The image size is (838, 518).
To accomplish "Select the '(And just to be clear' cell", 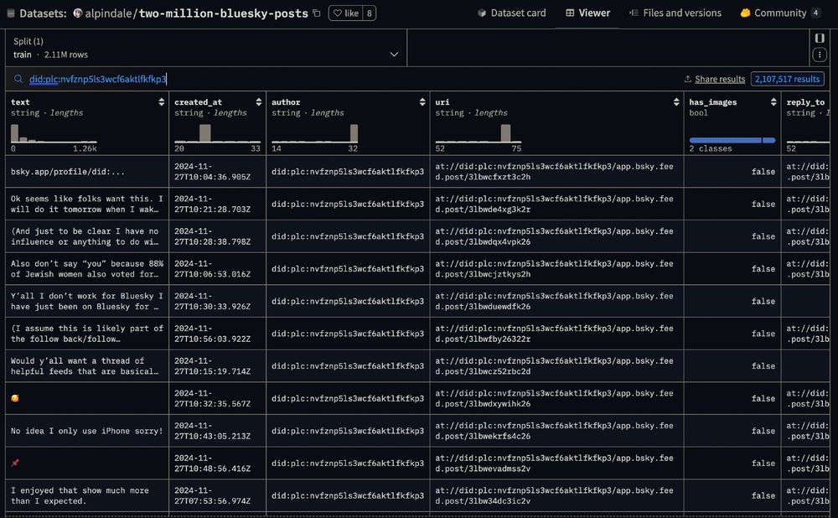I will coord(87,236).
